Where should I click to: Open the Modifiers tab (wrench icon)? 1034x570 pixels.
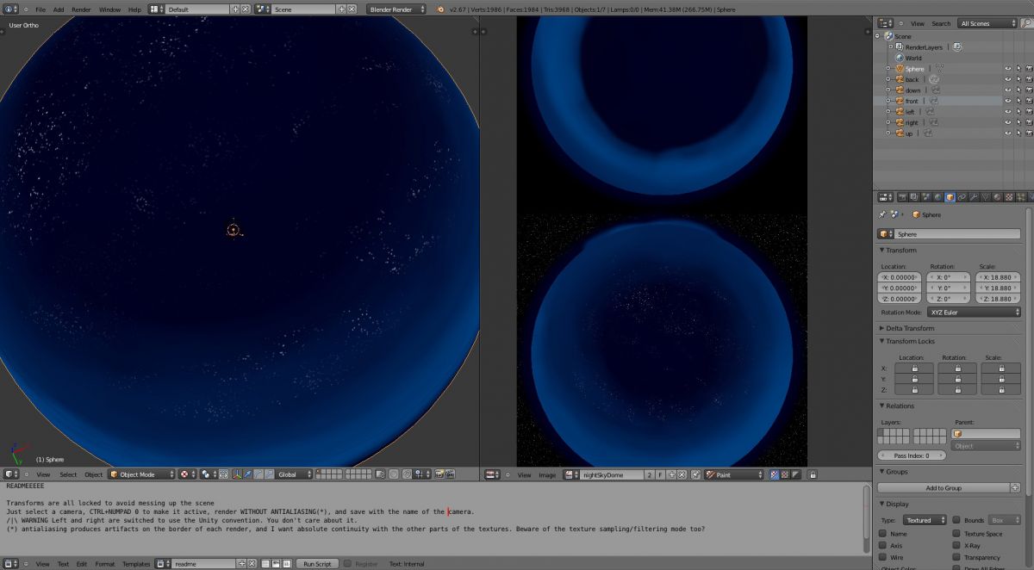point(974,196)
